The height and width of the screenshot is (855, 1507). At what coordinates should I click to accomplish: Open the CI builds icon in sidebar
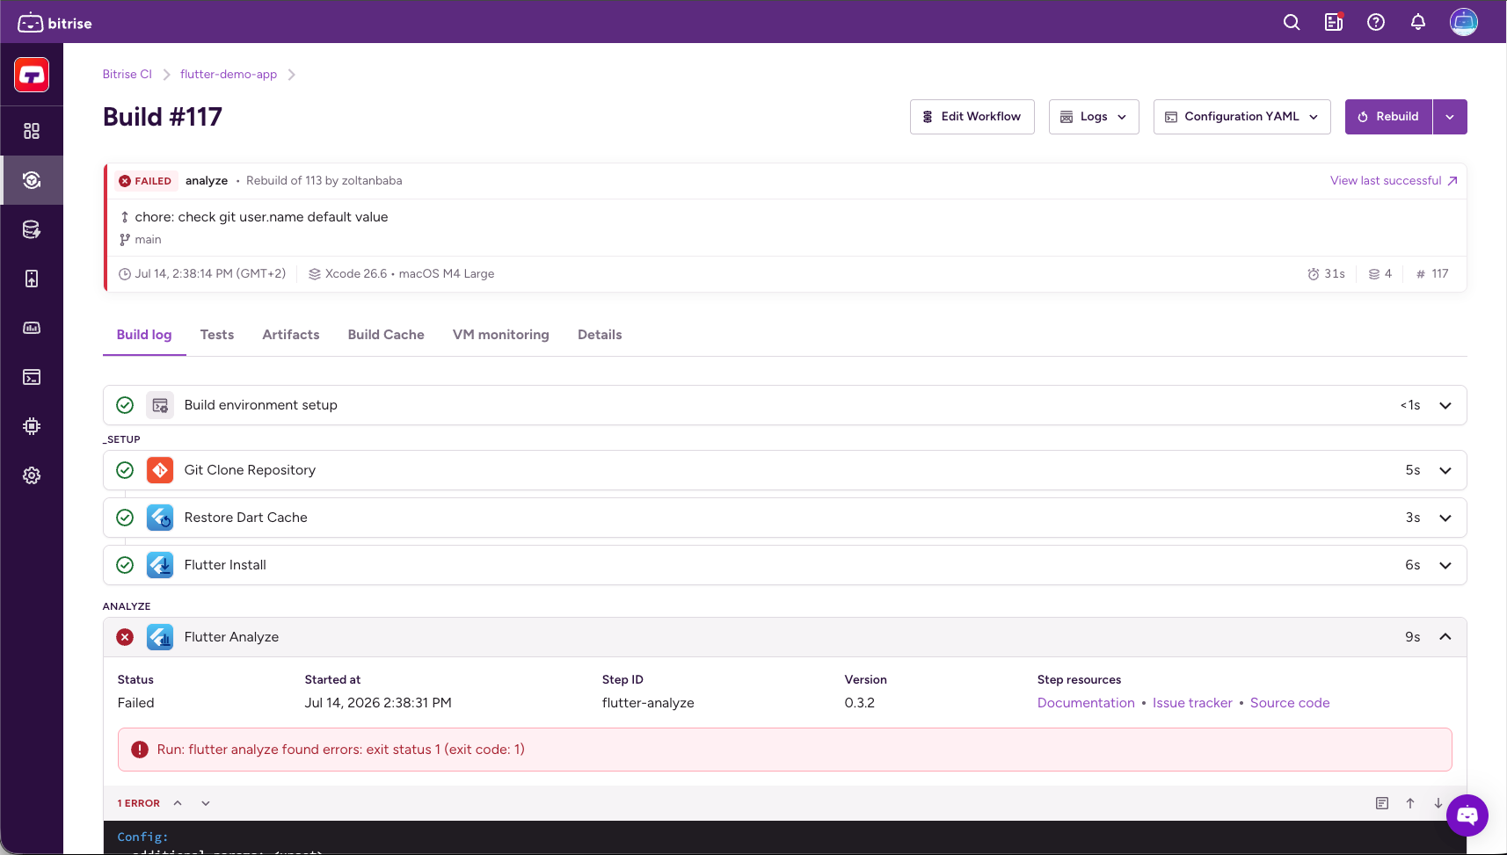click(32, 180)
